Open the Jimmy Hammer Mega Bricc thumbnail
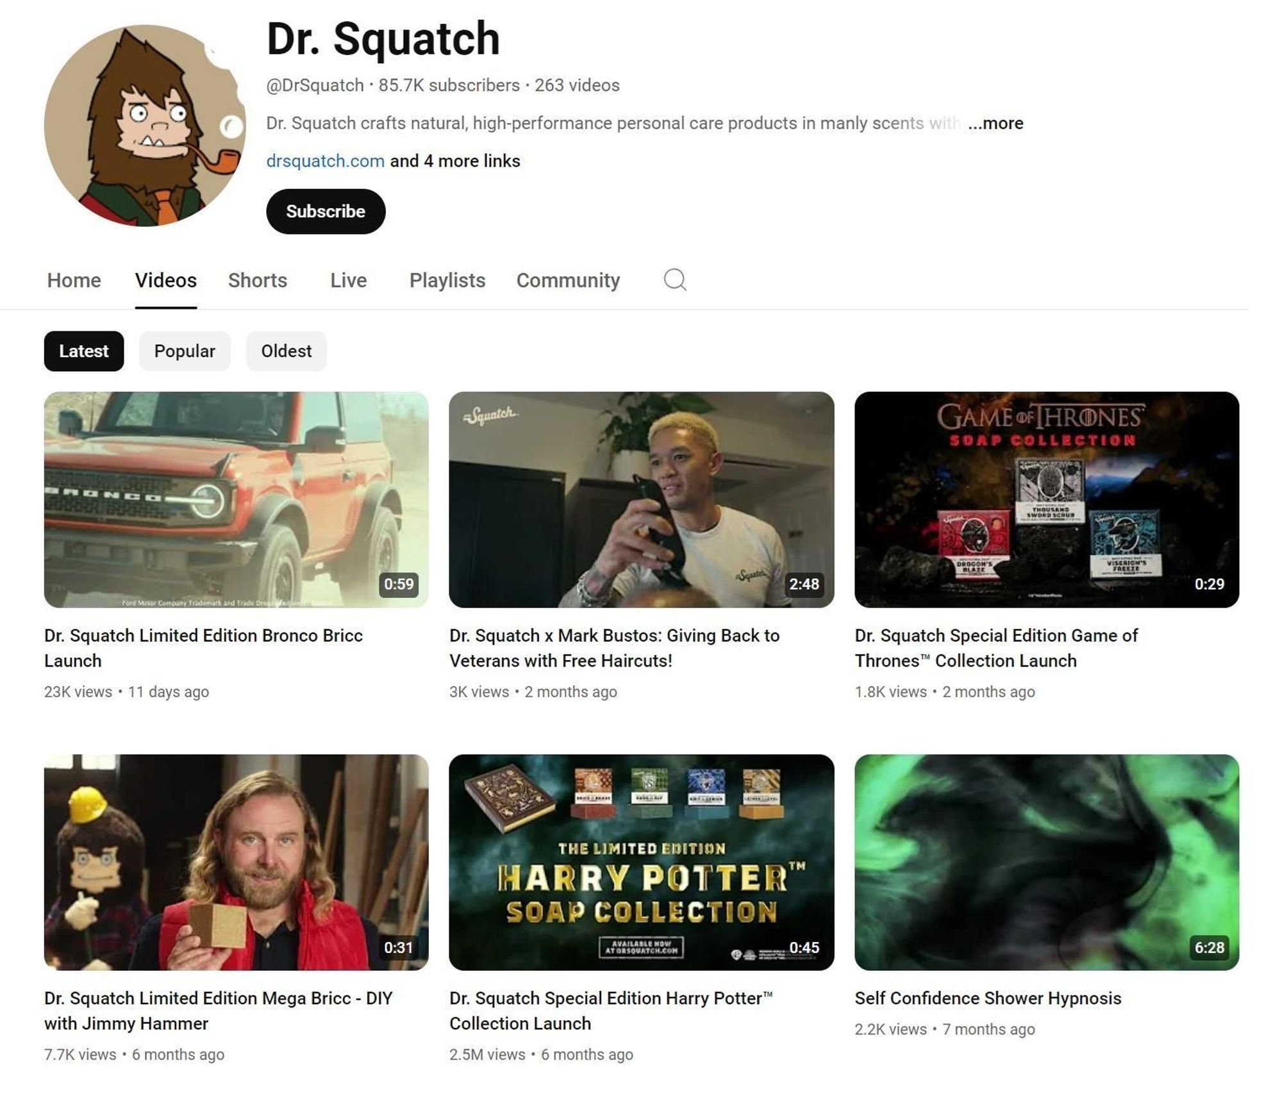Viewport: 1282px width, 1101px height. click(x=236, y=862)
